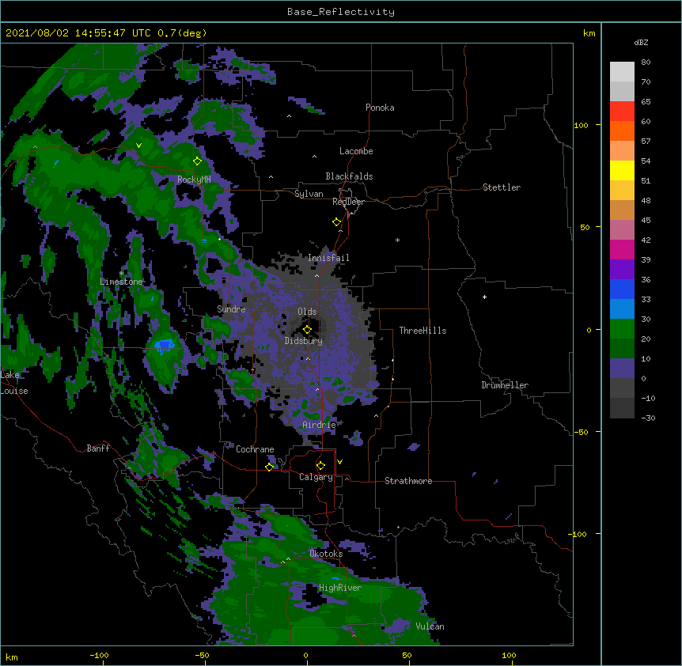
Task: Click the Cochrane city label
Action: click(255, 449)
